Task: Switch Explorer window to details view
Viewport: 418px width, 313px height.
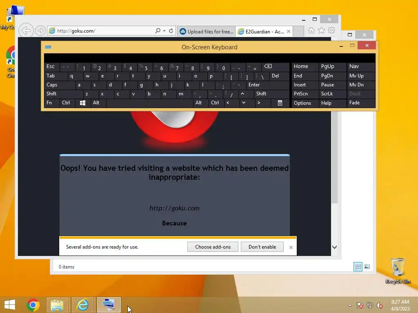Action: click(x=358, y=267)
